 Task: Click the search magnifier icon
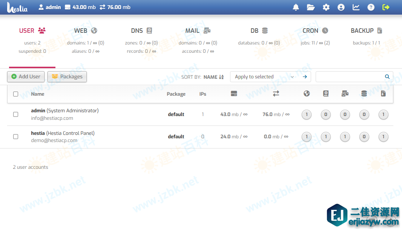[x=387, y=76]
